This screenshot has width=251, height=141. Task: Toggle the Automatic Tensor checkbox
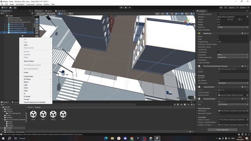pos(218,47)
